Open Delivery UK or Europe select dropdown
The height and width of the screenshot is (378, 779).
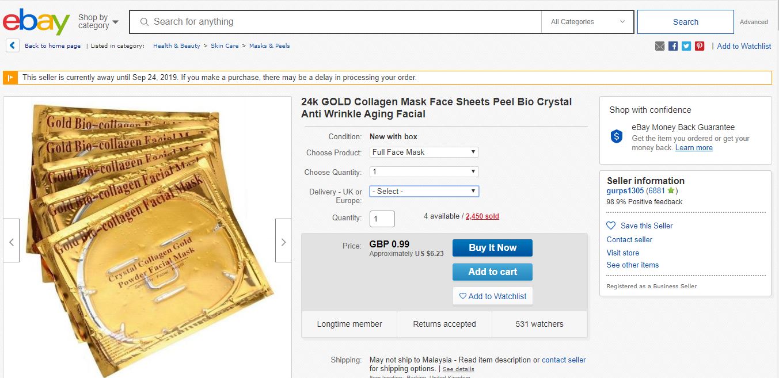[x=424, y=192]
